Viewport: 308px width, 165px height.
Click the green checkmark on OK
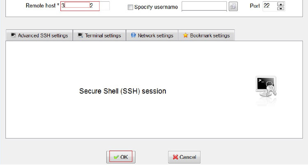tap(116, 157)
